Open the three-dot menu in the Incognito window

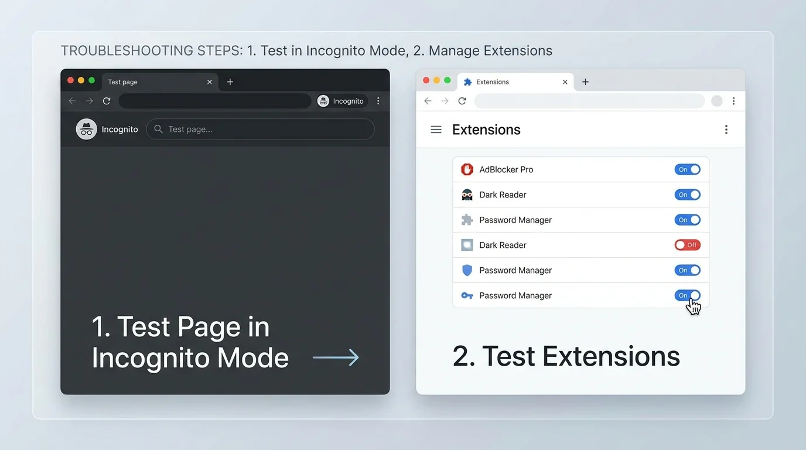click(378, 101)
